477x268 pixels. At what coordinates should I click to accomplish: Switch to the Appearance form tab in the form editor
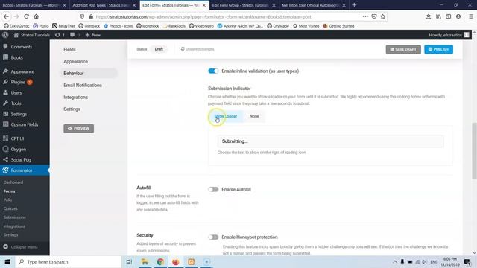76,61
